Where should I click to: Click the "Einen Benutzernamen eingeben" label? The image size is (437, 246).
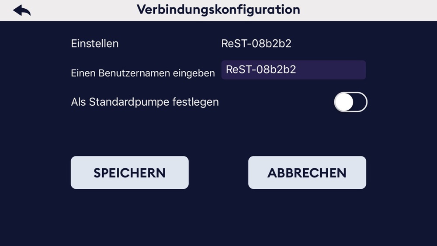pyautogui.click(x=143, y=73)
